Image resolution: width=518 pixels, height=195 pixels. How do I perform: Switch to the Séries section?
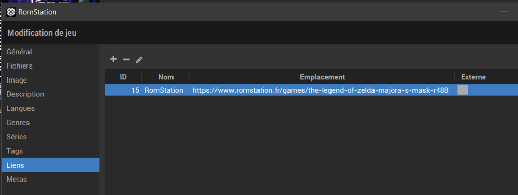pos(50,137)
